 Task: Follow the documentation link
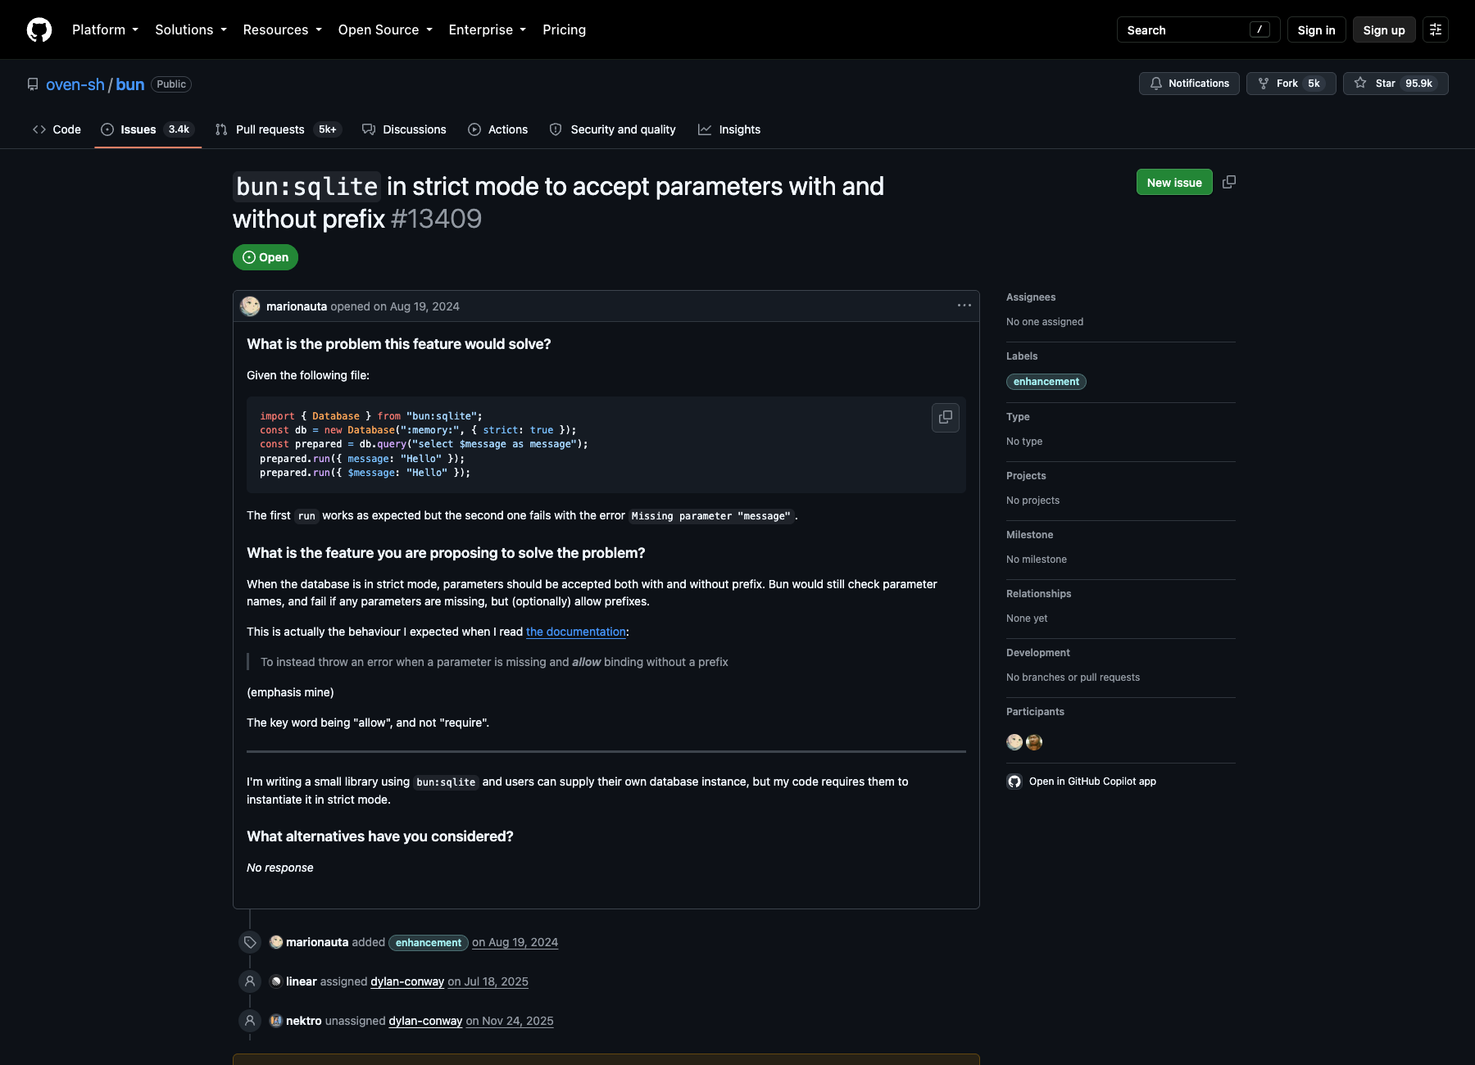pos(576,632)
